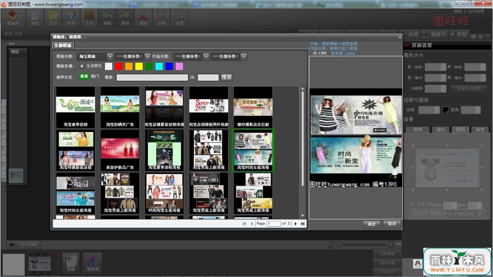
Task: Filter by yellow color swatch
Action: [x=139, y=66]
